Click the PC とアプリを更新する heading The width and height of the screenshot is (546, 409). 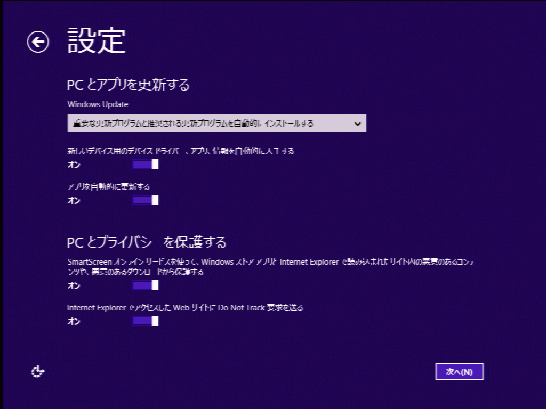(128, 85)
